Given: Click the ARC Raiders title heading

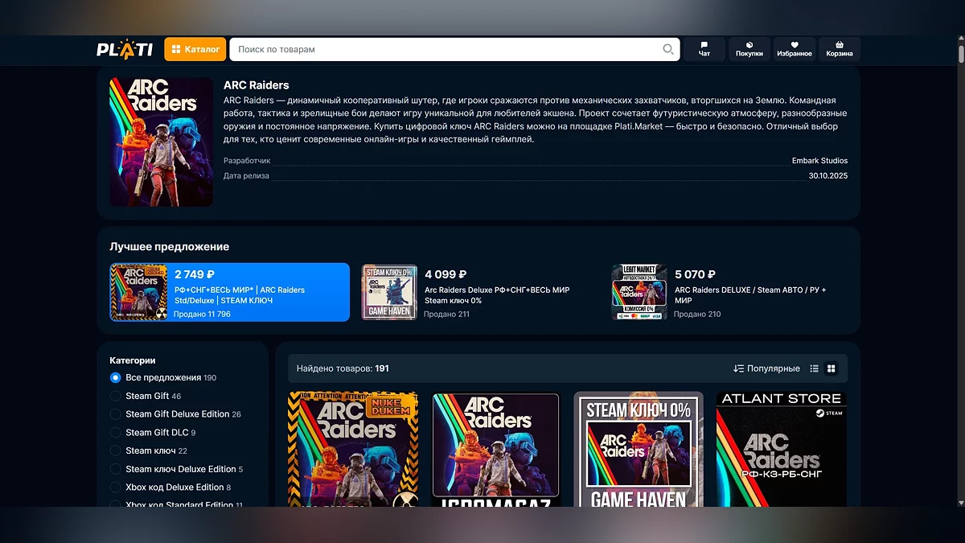Looking at the screenshot, I should pyautogui.click(x=256, y=85).
